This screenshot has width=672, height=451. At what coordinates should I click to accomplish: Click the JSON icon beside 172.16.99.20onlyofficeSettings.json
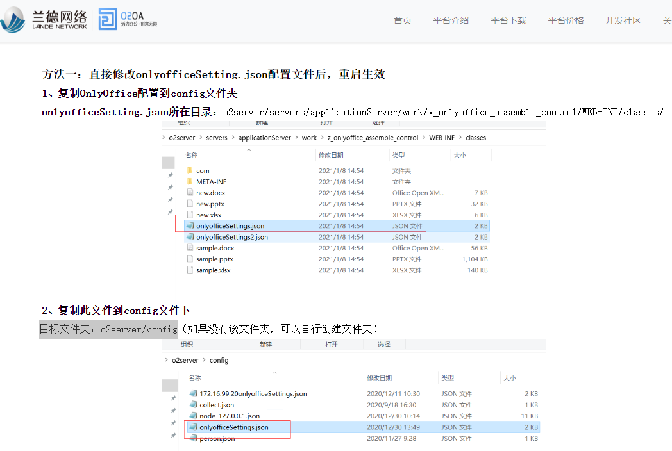(193, 393)
